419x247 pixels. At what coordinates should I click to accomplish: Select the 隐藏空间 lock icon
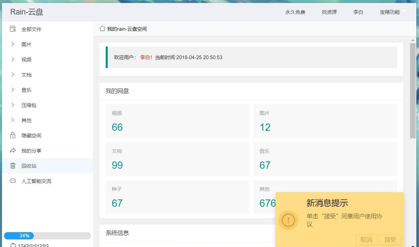pyautogui.click(x=12, y=135)
